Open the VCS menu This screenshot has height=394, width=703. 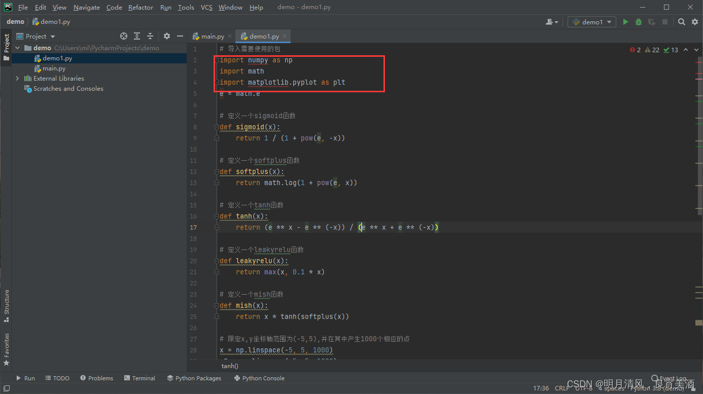206,7
